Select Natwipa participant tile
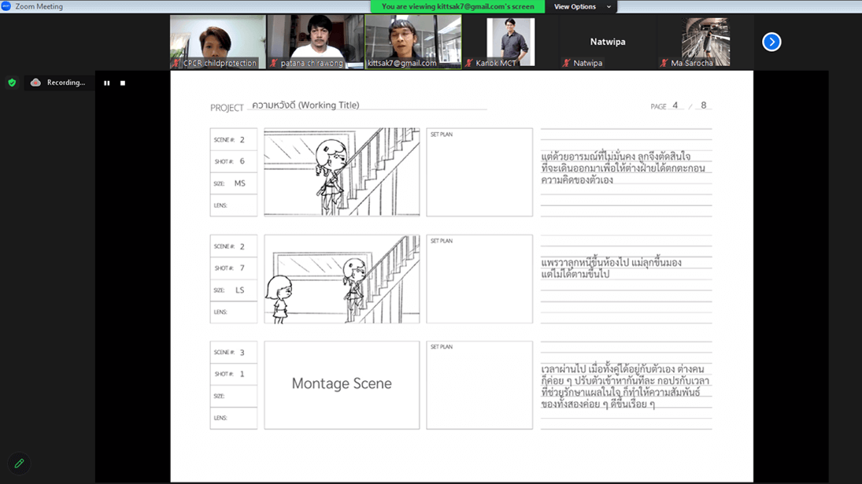This screenshot has height=484, width=862. point(608,42)
